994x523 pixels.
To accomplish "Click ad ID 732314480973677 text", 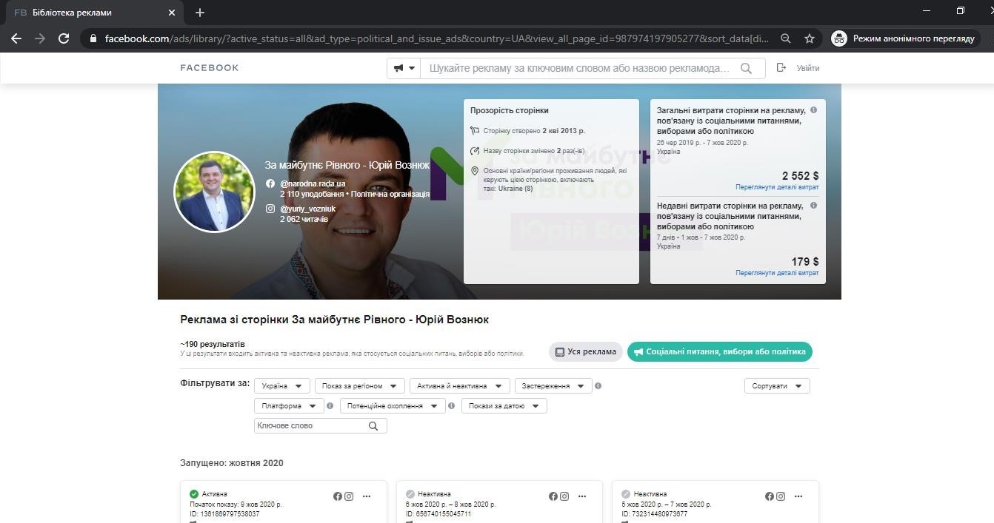I will pos(655,514).
